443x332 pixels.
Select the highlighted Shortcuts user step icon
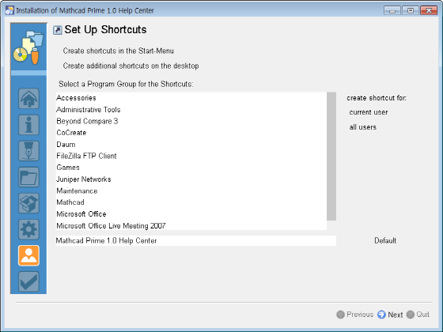point(28,256)
